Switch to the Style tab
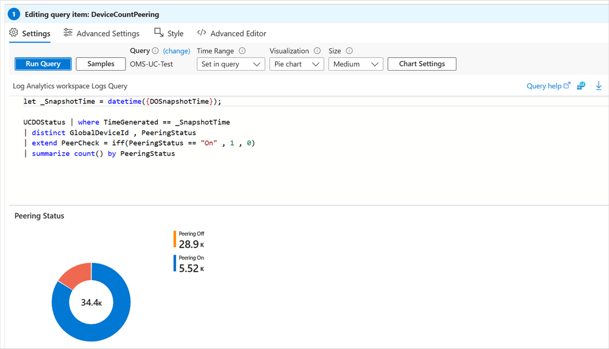Screen dimensions: 609x349 (x=169, y=33)
